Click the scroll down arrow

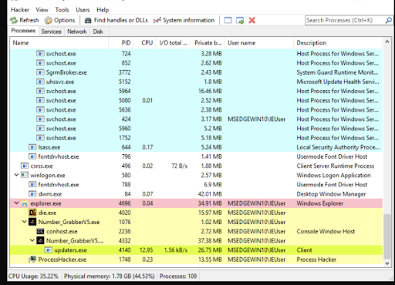387,263
